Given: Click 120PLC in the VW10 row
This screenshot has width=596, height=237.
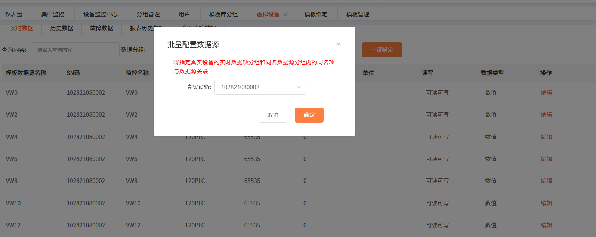Looking at the screenshot, I should [195, 203].
